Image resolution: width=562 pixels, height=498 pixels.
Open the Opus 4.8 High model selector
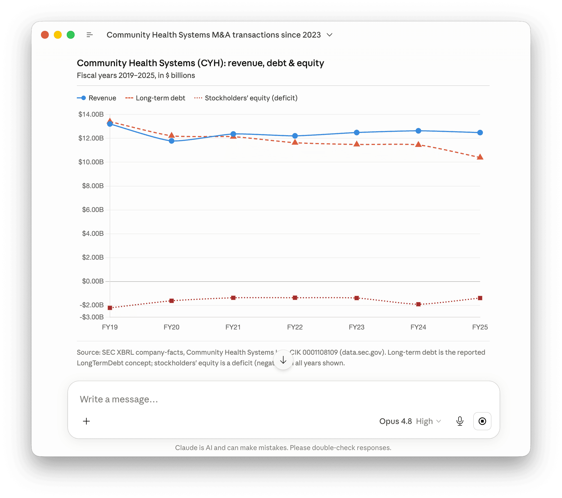(x=410, y=421)
